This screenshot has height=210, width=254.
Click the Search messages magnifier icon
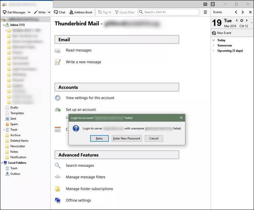58,165
